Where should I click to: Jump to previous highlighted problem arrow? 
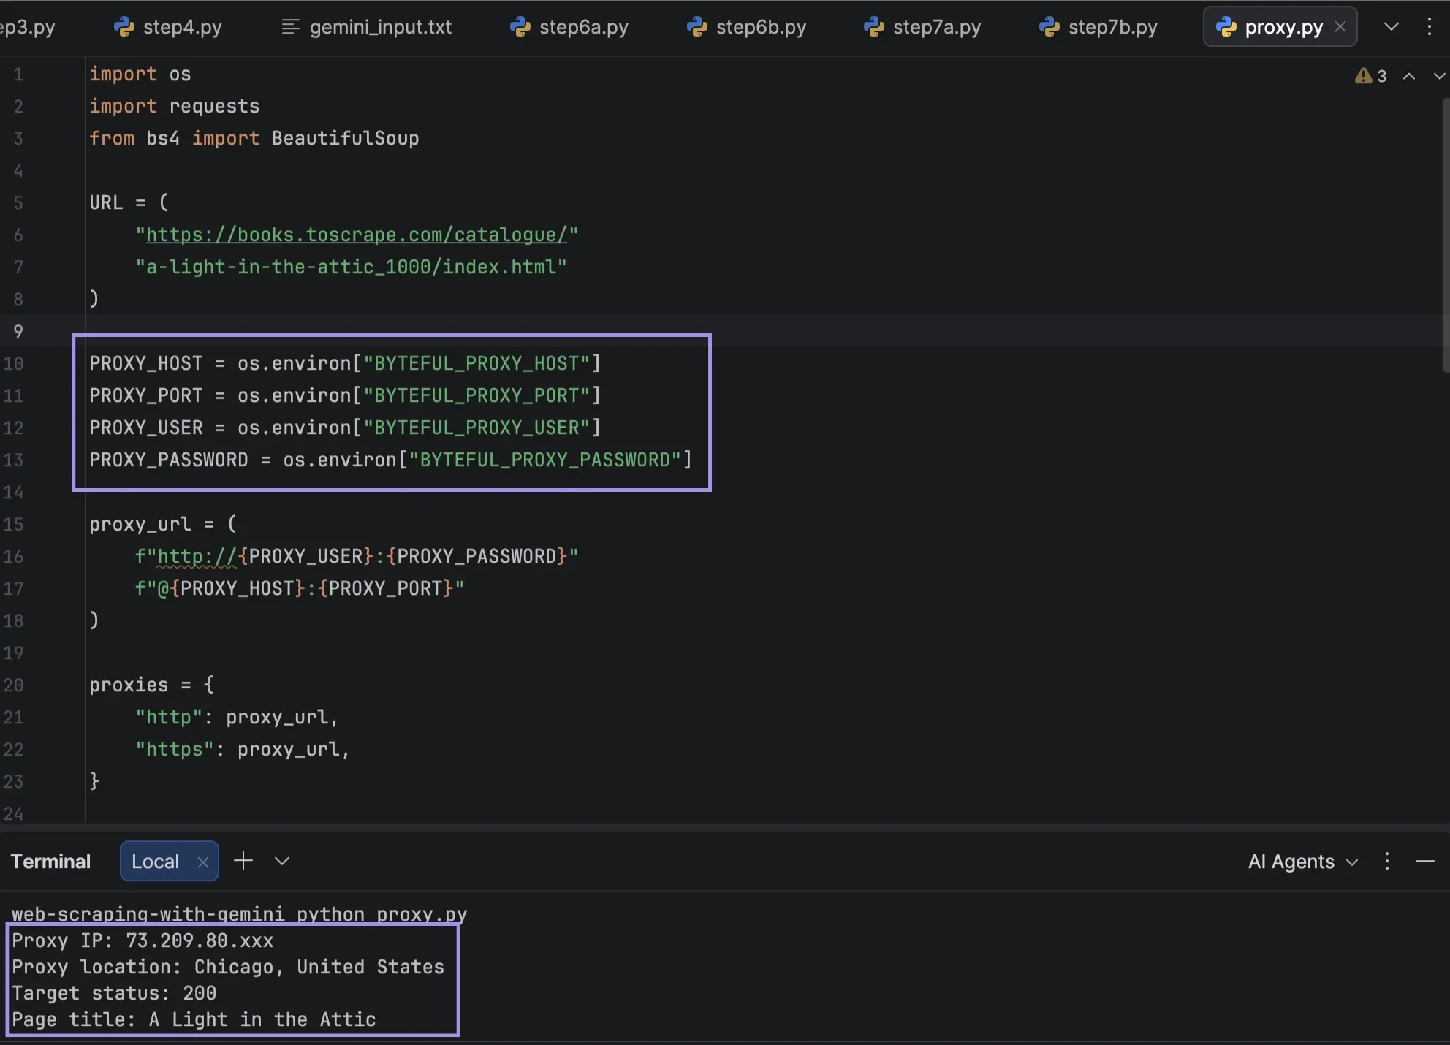pyautogui.click(x=1409, y=76)
